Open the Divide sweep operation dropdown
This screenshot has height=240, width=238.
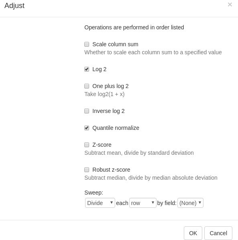pos(100,203)
